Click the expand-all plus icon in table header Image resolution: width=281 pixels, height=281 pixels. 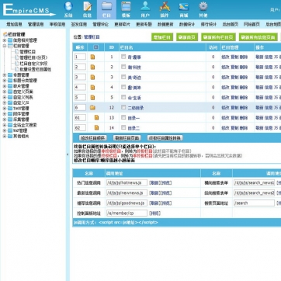point(96,47)
